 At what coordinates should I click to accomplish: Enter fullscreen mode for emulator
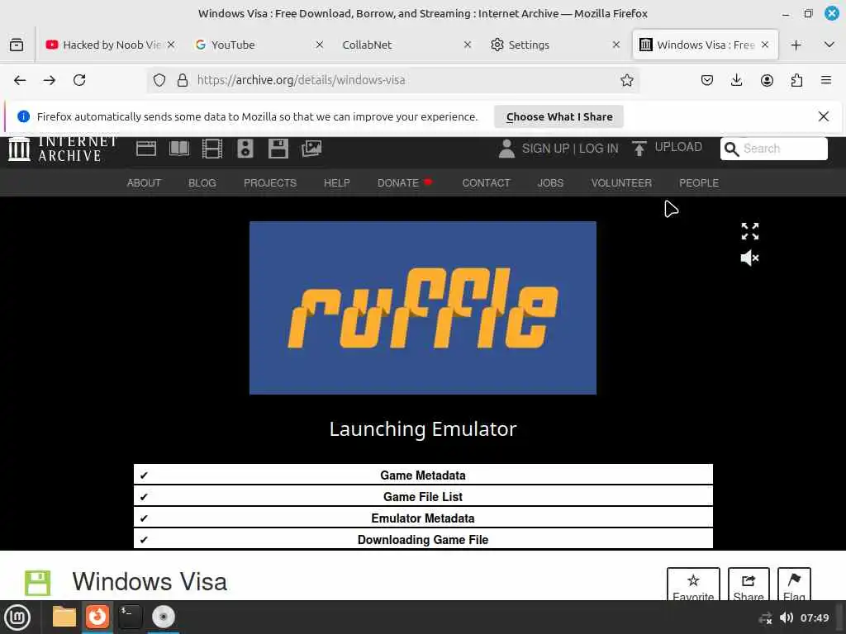(750, 231)
